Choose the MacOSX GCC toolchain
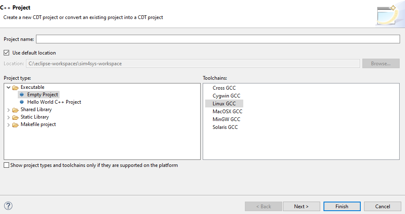 tap(228, 112)
